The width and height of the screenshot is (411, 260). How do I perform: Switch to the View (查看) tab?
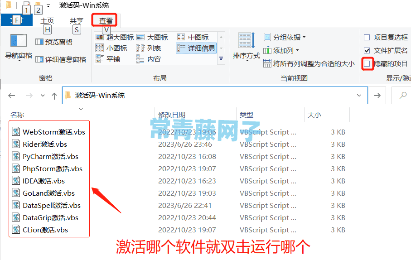tap(106, 20)
